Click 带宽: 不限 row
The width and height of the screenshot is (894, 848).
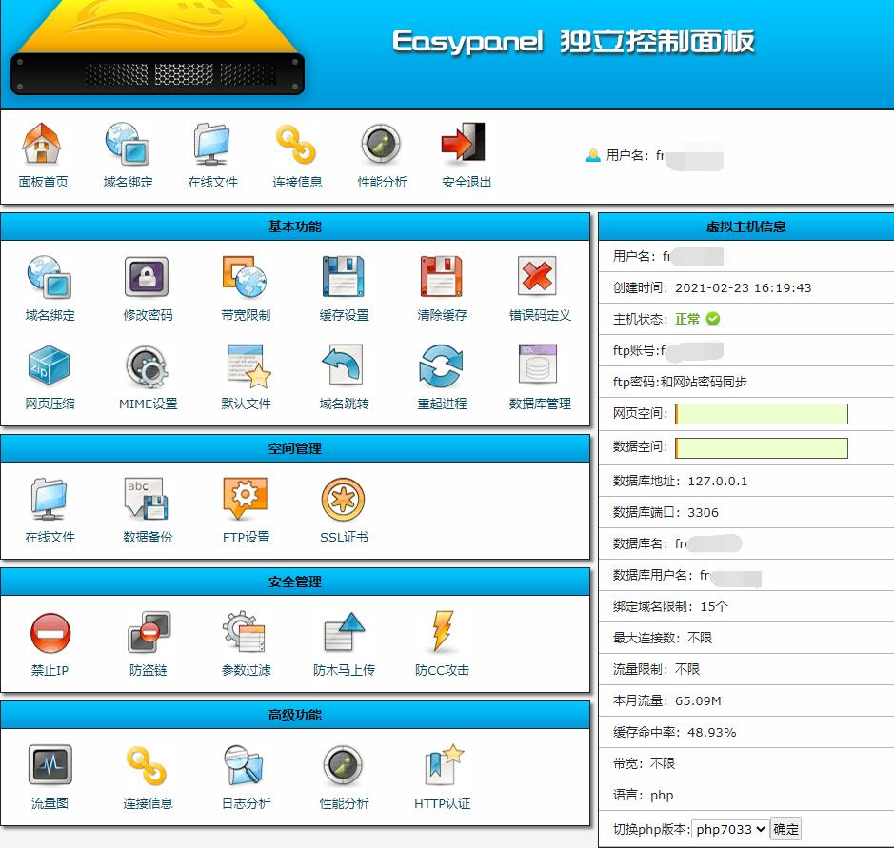pos(746,763)
